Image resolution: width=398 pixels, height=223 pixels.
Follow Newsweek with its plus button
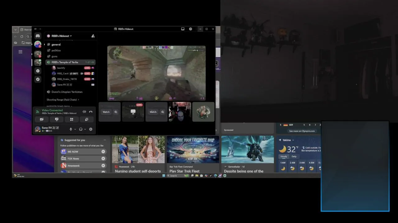click(103, 166)
